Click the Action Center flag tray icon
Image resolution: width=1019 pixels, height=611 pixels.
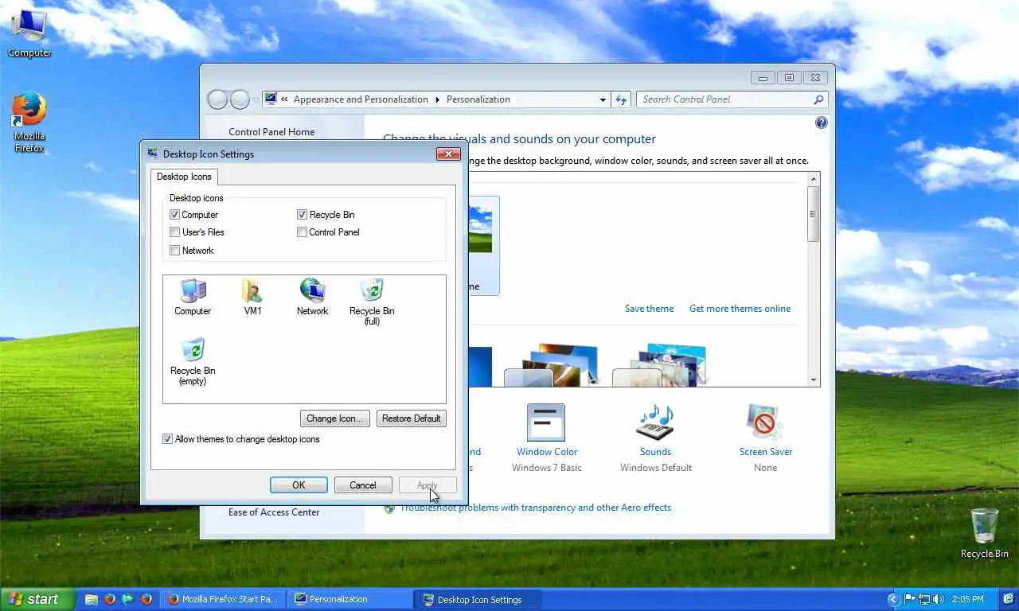[x=909, y=599]
